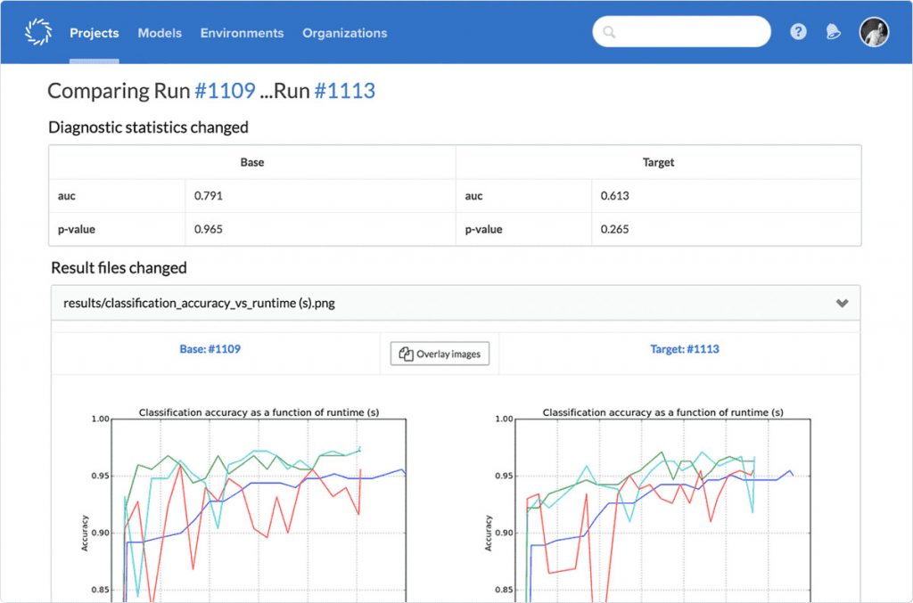Collapse the result file panel using its chevron
Viewport: 913px width, 603px height.
pyautogui.click(x=842, y=303)
